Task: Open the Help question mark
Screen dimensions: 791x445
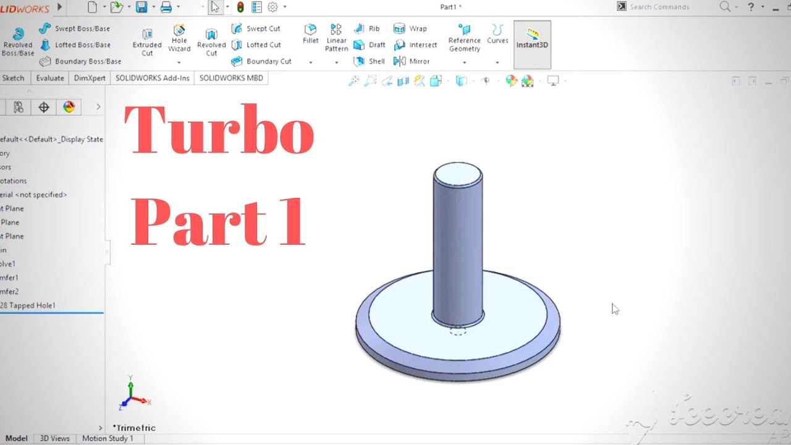Action: pos(751,7)
